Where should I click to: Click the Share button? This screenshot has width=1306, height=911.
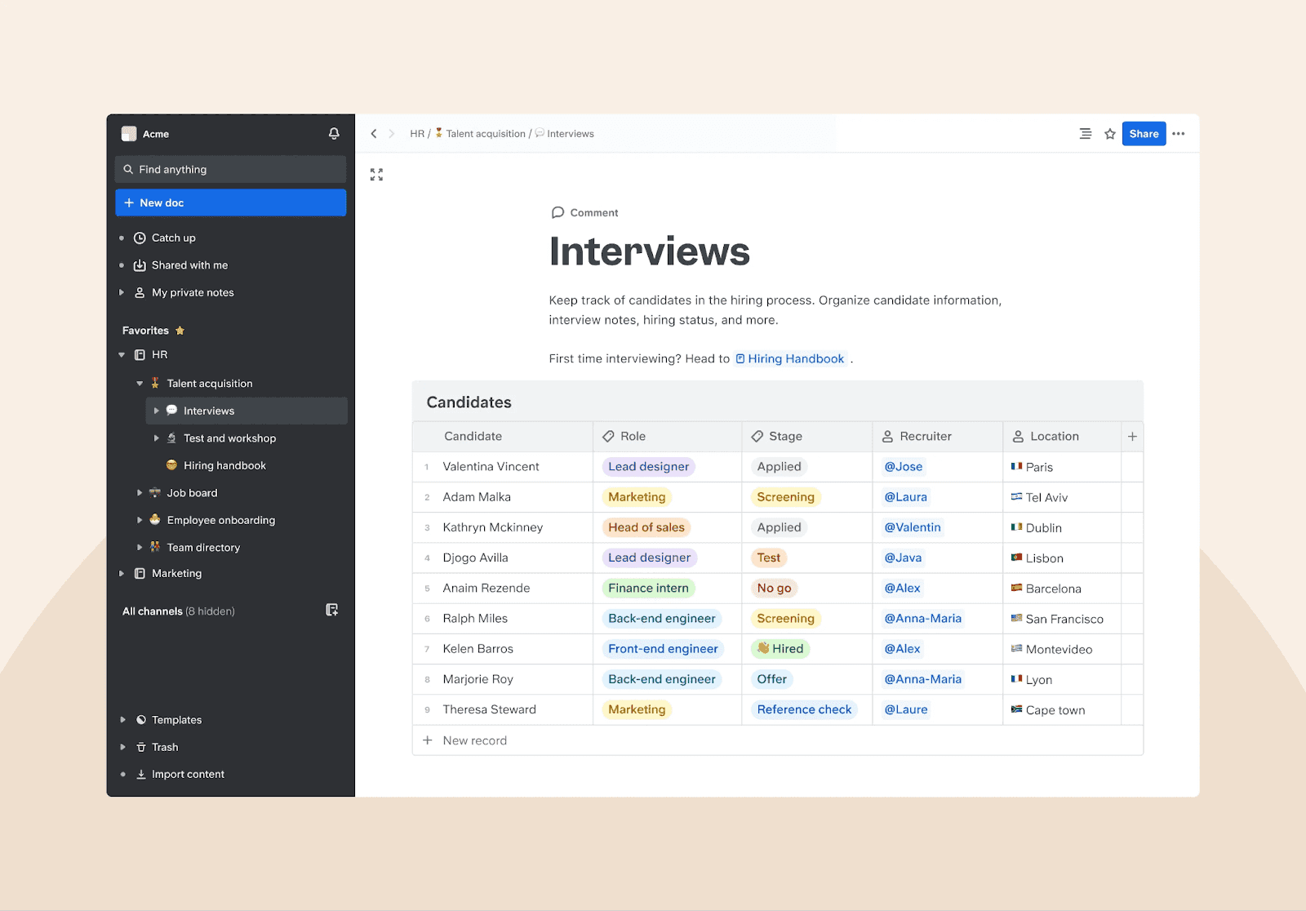pyautogui.click(x=1143, y=133)
